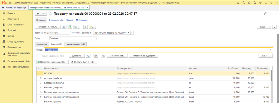Open document movements report icon
Image resolution: width=279 pixels, height=103 pixels.
(x=86, y=27)
